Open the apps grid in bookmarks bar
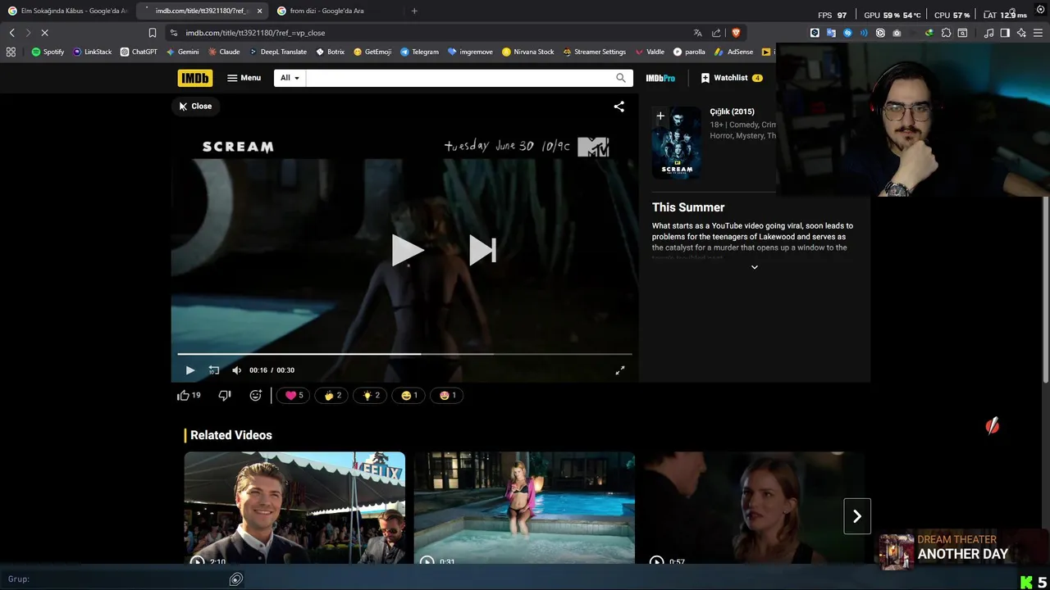Image resolution: width=1050 pixels, height=590 pixels. (x=11, y=52)
